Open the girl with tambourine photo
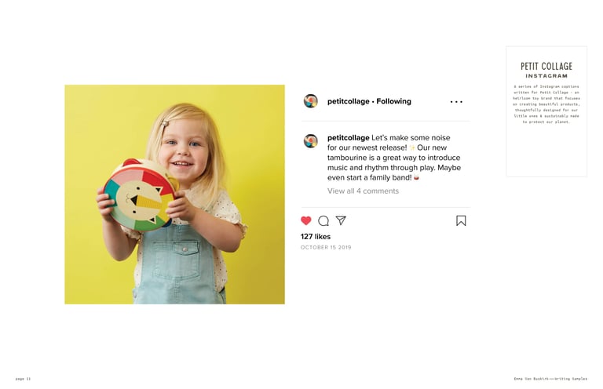The height and width of the screenshot is (389, 603). click(x=174, y=194)
